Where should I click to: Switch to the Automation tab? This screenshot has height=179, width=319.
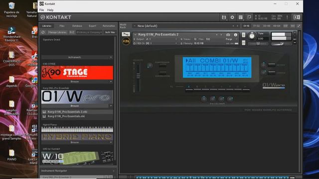click(x=109, y=26)
